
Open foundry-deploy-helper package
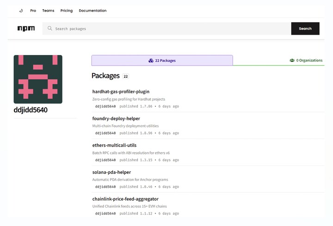[x=116, y=118]
